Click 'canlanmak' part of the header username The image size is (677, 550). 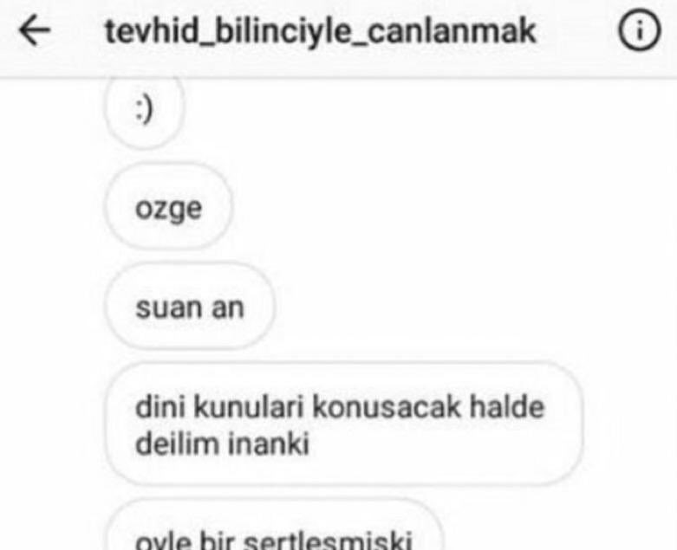pyautogui.click(x=452, y=31)
